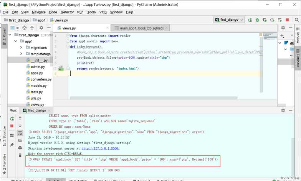Open the Navigate menu
This screenshot has height=181, width=301.
(38, 12)
